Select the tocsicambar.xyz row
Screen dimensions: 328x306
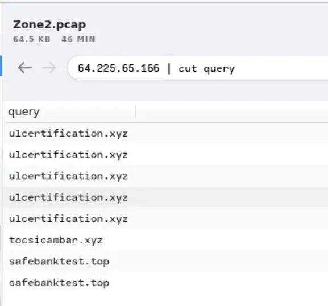[x=165, y=240]
